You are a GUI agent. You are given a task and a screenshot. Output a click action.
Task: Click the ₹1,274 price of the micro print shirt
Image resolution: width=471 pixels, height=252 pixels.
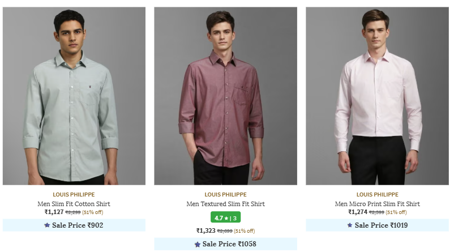pyautogui.click(x=358, y=212)
